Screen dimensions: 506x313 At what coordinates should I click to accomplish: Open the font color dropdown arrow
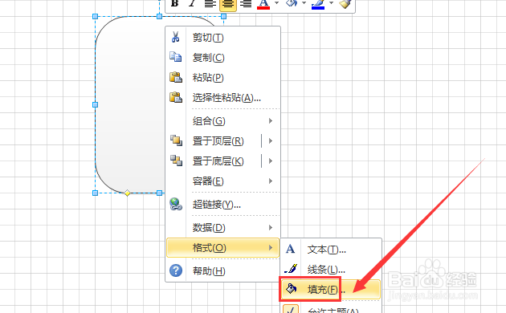click(x=276, y=3)
